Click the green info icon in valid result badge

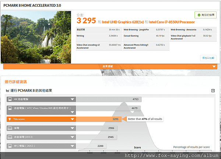tap(199, 15)
